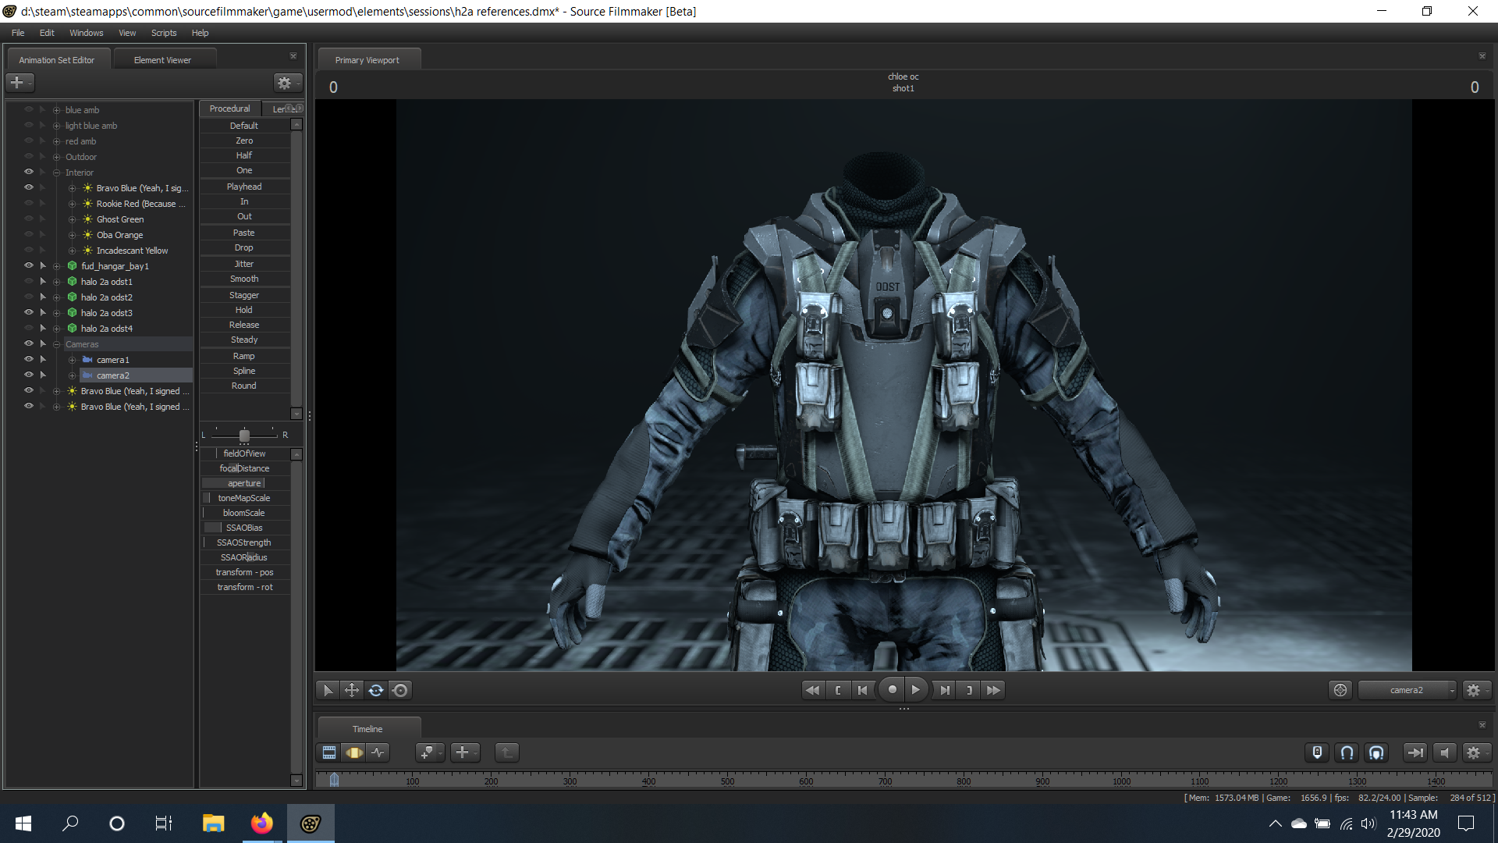Open the Edit menu

coord(47,33)
